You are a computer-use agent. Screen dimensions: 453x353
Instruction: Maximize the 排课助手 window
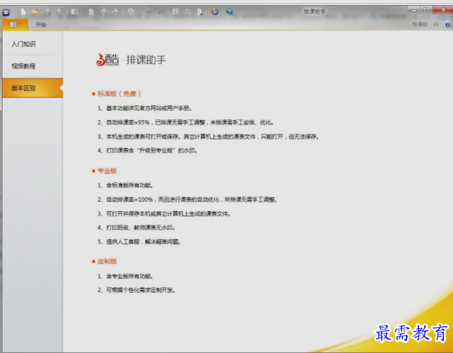(x=426, y=10)
